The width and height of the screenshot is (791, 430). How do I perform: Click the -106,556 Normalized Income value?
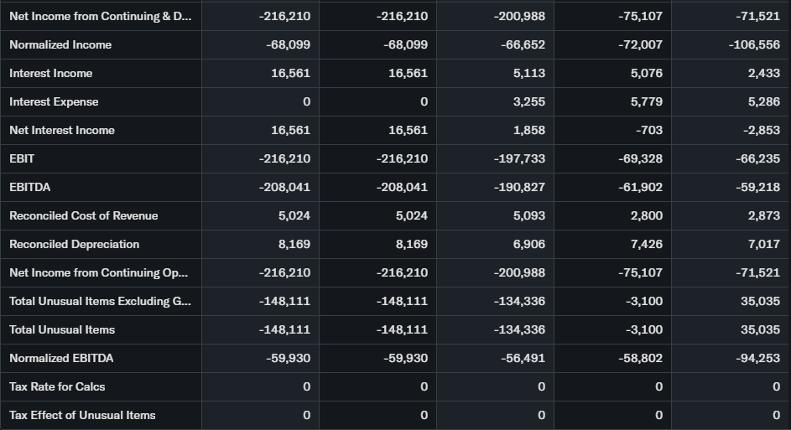(x=754, y=45)
